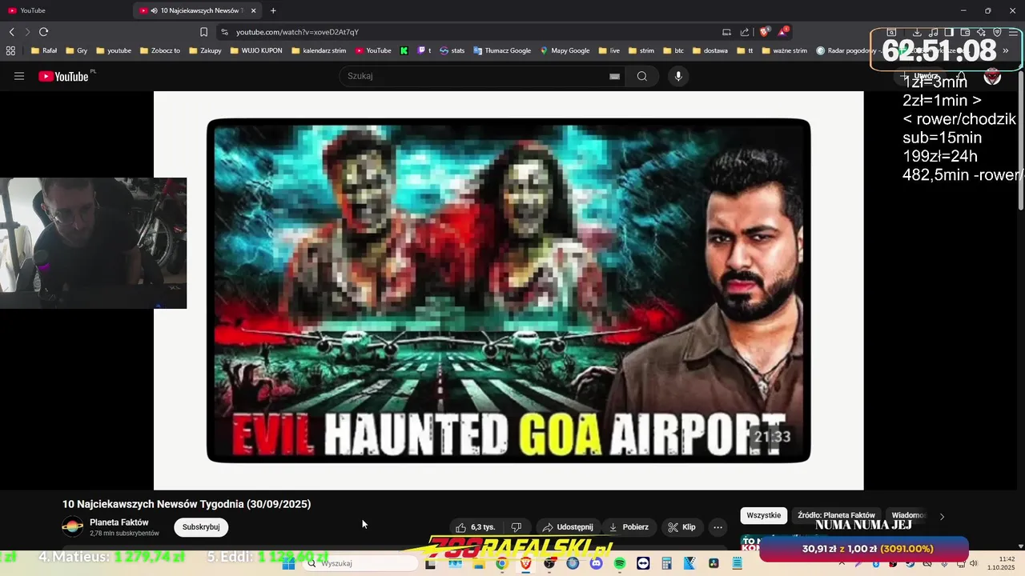Open Spotify from the taskbar
The image size is (1025, 576).
coord(620,563)
